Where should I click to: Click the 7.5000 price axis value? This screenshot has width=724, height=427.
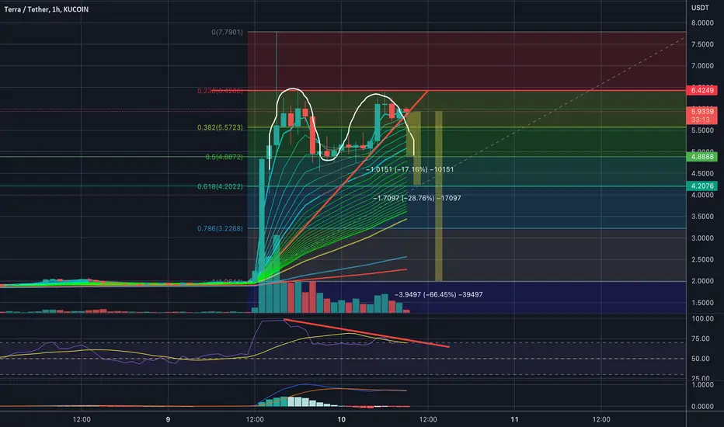click(702, 44)
